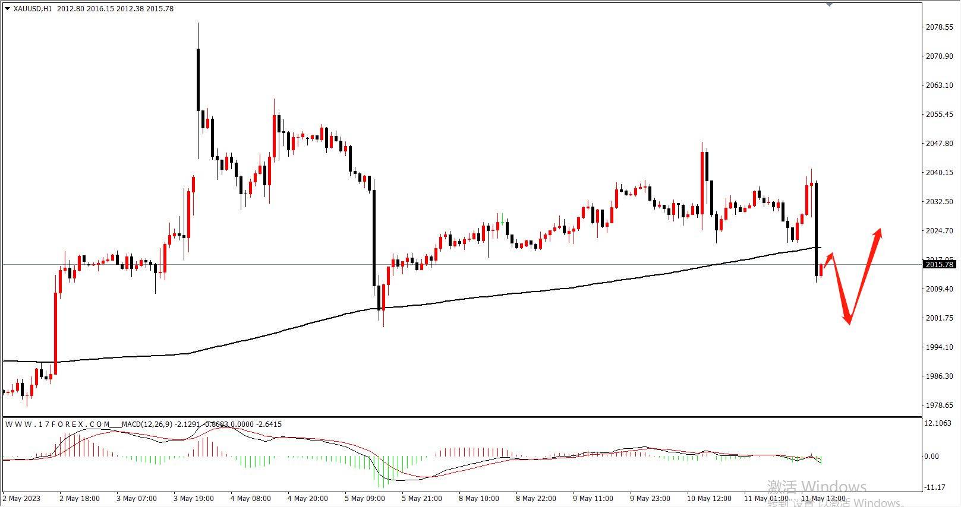Click the MACD(12,26,9) indicator label

click(147, 424)
